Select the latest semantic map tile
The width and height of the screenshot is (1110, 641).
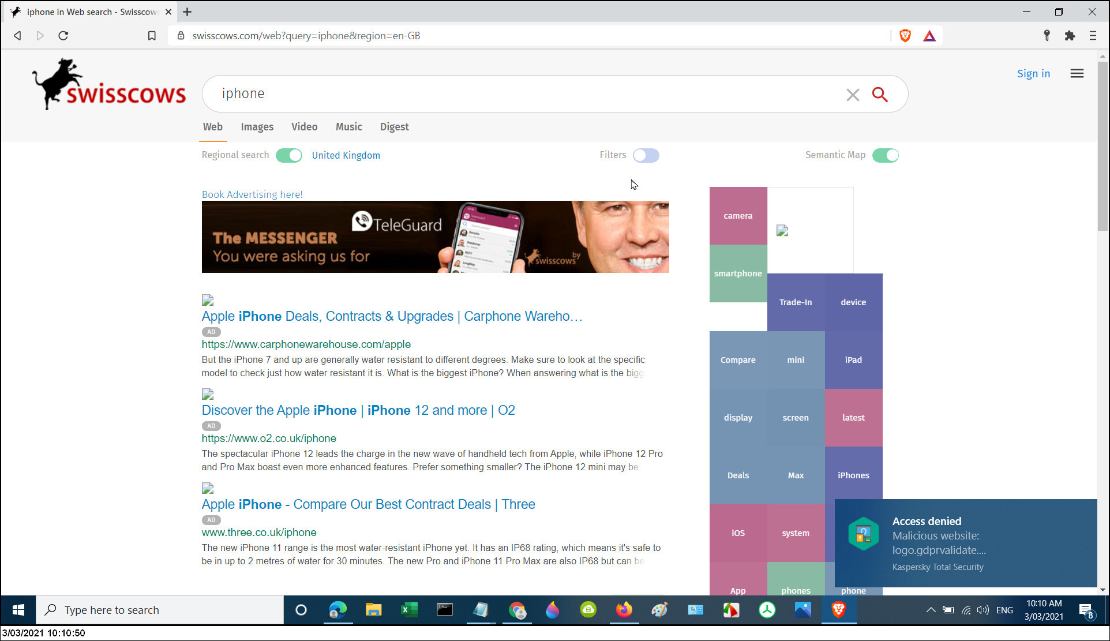853,418
